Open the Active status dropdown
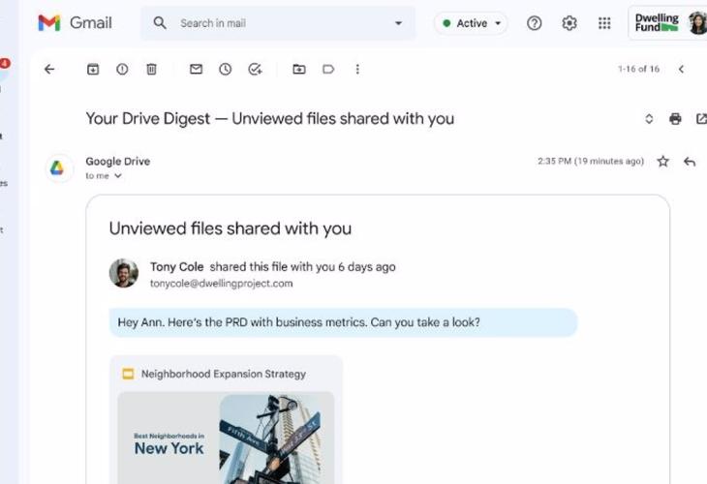Viewport: 707px width, 484px height. pos(472,23)
